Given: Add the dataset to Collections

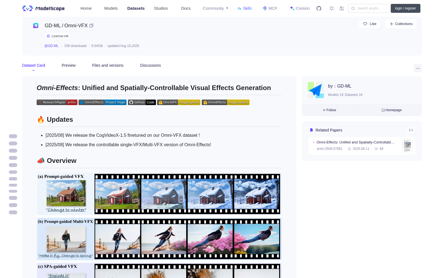Looking at the screenshot, I should point(401,24).
